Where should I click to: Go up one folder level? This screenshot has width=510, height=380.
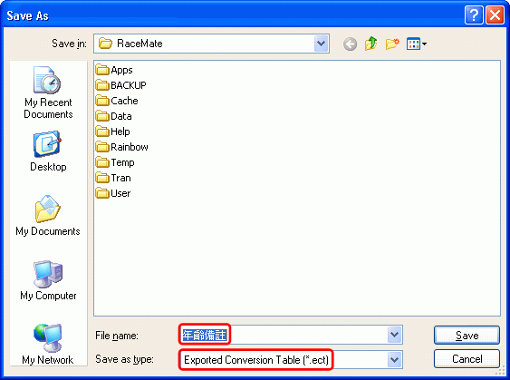(371, 44)
